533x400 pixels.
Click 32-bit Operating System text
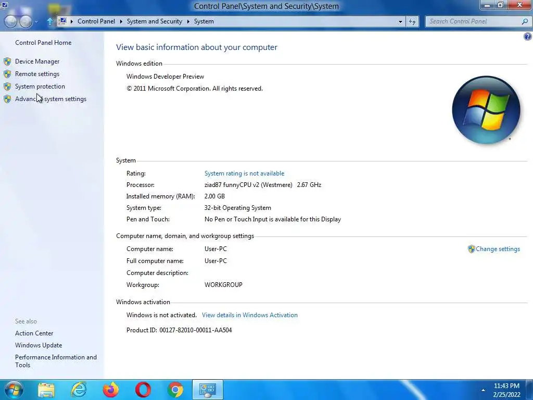(237, 208)
